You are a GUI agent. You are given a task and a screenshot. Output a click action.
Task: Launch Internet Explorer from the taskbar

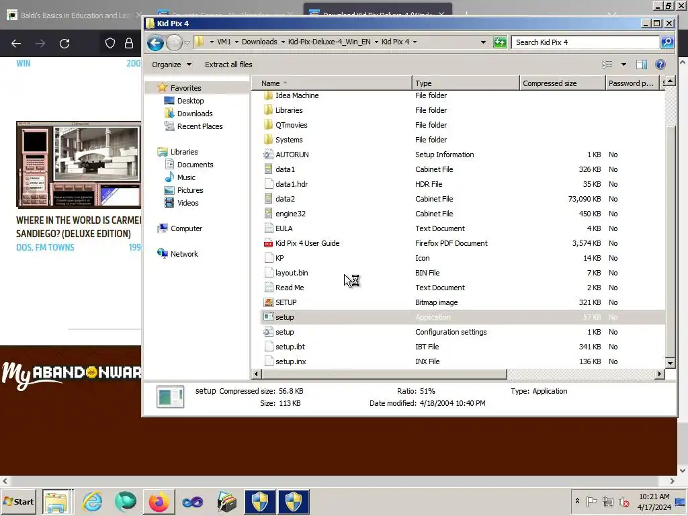click(x=92, y=502)
